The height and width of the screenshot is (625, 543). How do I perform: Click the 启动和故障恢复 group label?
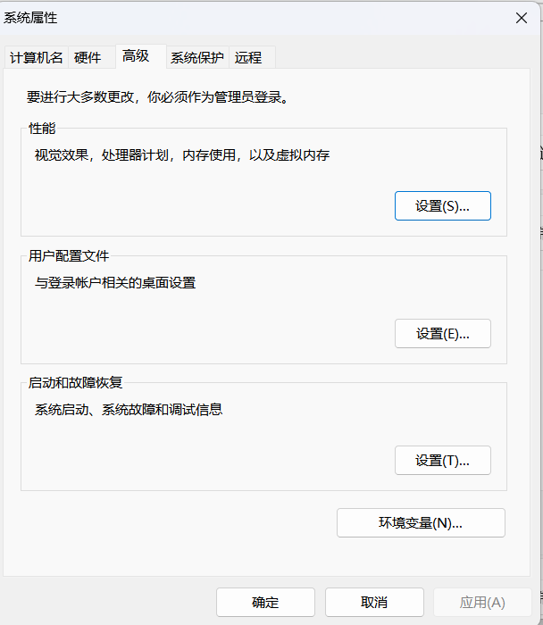pos(75,383)
